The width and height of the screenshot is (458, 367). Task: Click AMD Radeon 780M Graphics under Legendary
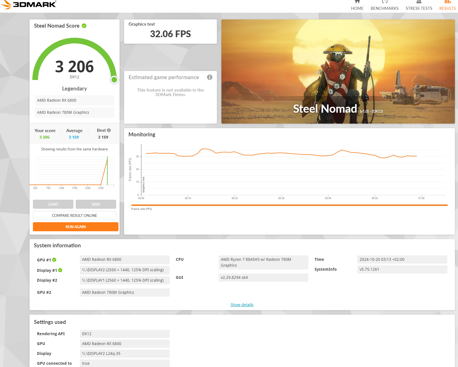75,112
